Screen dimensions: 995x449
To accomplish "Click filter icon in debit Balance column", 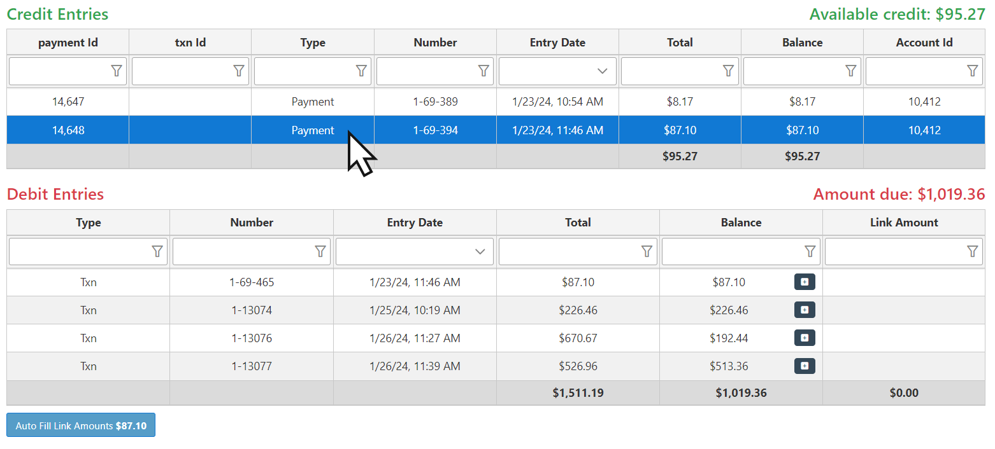I will click(x=810, y=252).
